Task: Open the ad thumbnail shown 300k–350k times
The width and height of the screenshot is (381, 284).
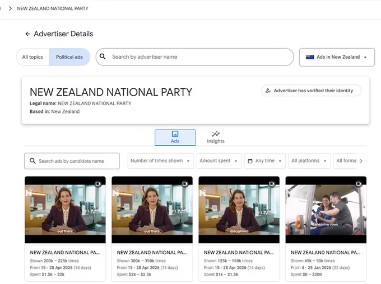Action: click(x=152, y=210)
